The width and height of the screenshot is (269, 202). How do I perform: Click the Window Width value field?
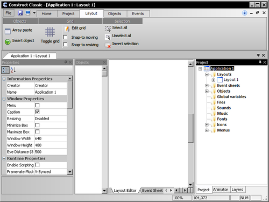pos(51,138)
